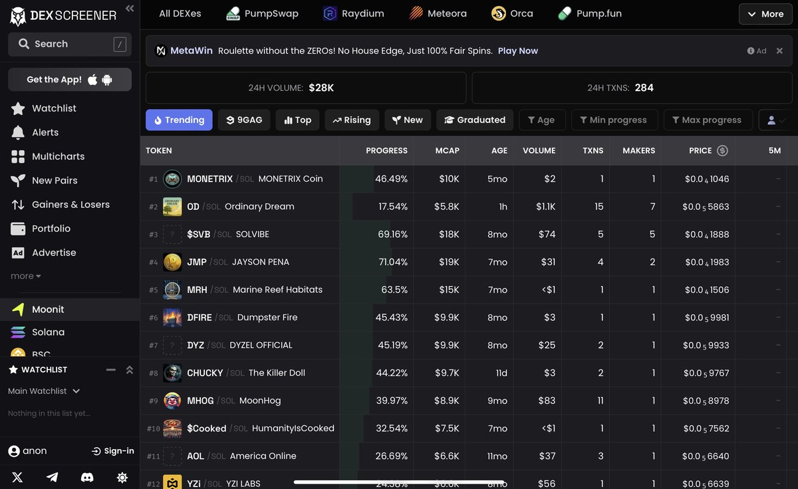Select Raydium DEX tab
This screenshot has width=798, height=489.
pos(353,13)
